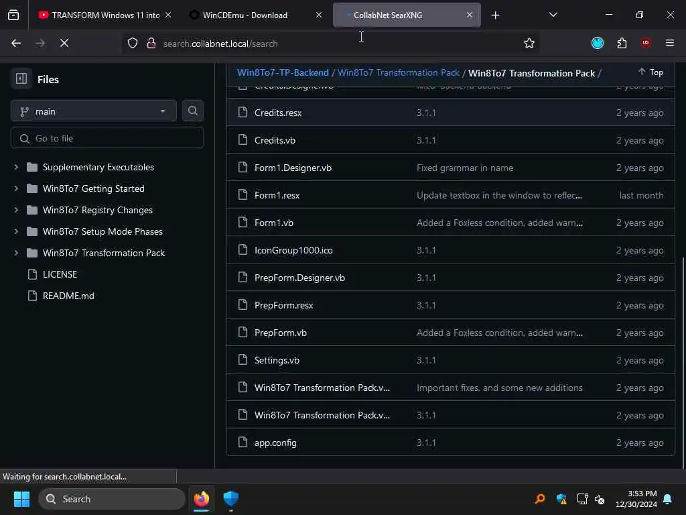Expand the Supplementary Executables folder

pyautogui.click(x=16, y=167)
